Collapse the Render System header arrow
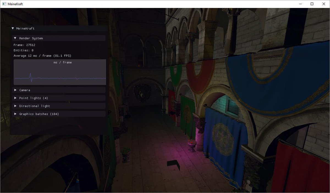Viewport: 330px width, 193px height. pos(15,38)
